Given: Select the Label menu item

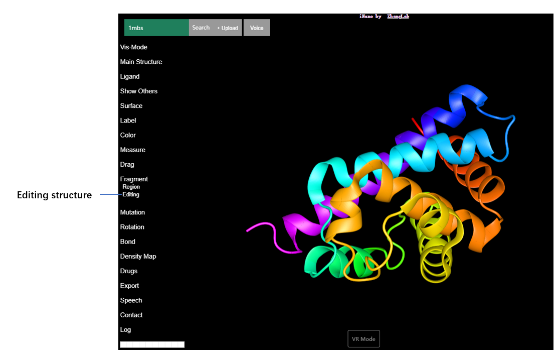Looking at the screenshot, I should (x=128, y=121).
